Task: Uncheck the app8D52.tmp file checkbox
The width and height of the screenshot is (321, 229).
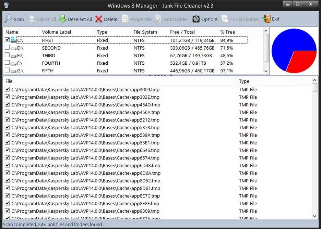Action: tap(7, 180)
